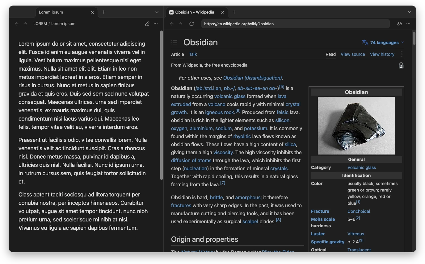
Task: Open more options menu for Lorem ipsum note
Action: [x=156, y=24]
